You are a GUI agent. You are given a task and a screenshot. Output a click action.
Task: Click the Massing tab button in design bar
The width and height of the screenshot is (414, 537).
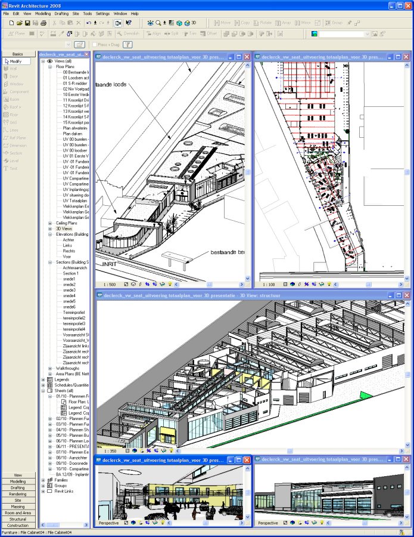click(x=18, y=507)
